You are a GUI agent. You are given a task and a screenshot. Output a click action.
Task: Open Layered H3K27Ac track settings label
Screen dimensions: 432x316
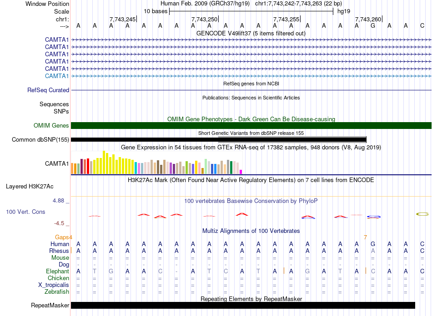click(x=30, y=187)
